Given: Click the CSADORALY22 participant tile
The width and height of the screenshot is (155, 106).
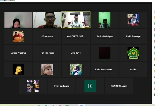Looking at the screenshot, I should coord(119,86).
